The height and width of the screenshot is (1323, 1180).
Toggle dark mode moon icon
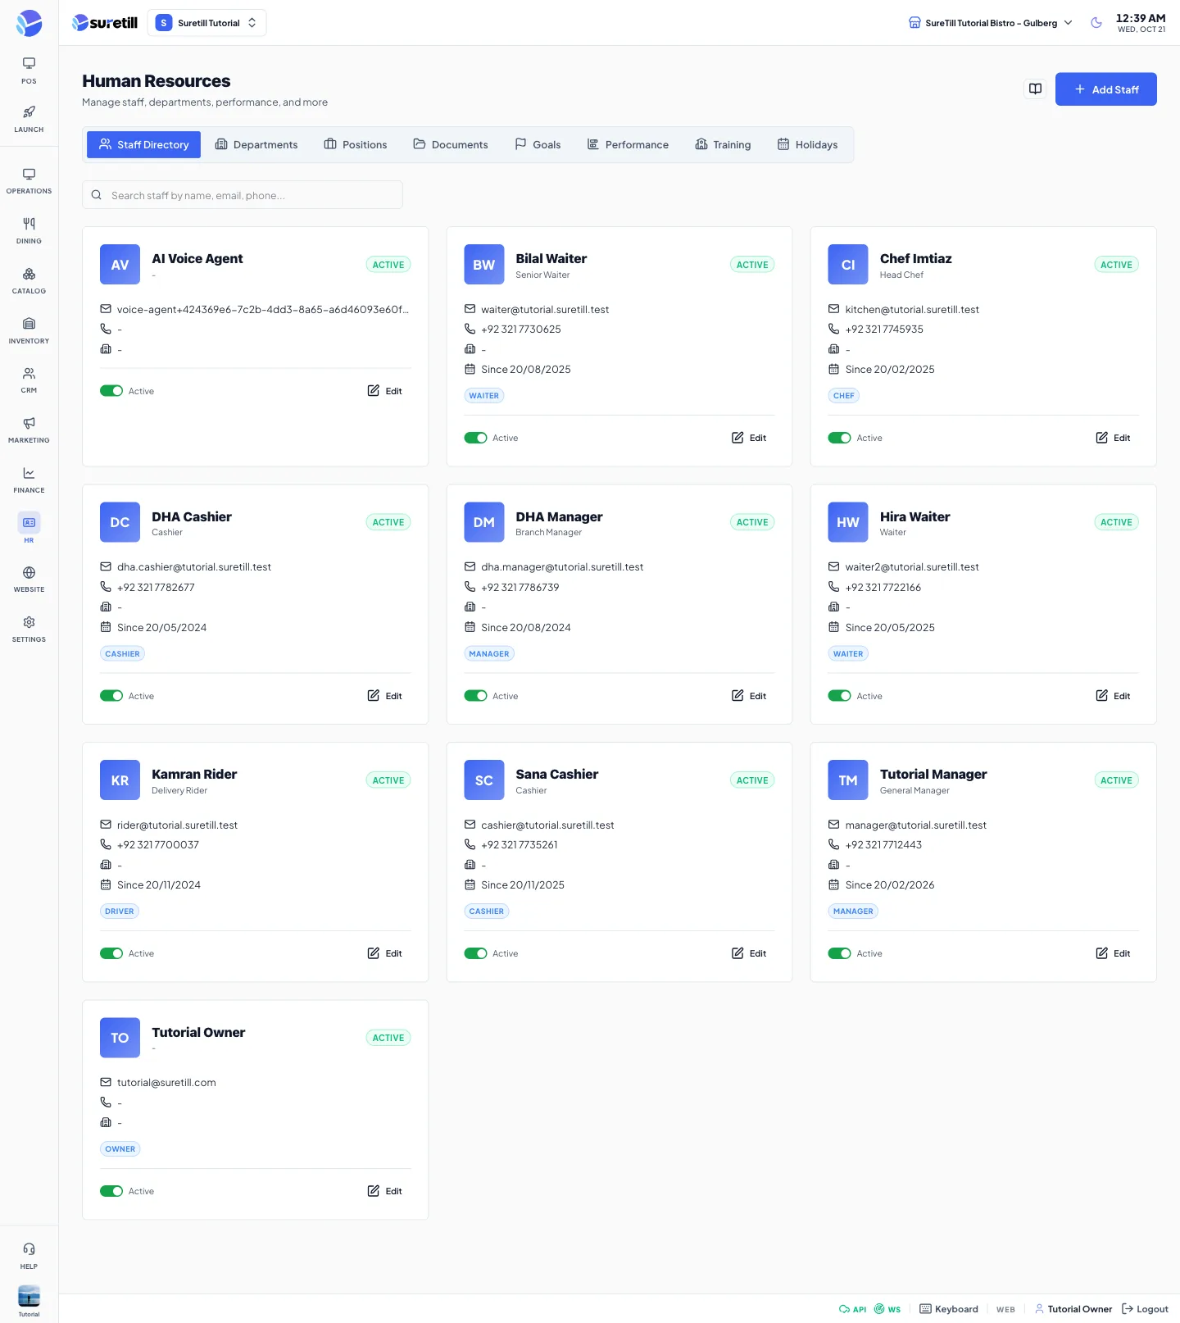(1096, 23)
